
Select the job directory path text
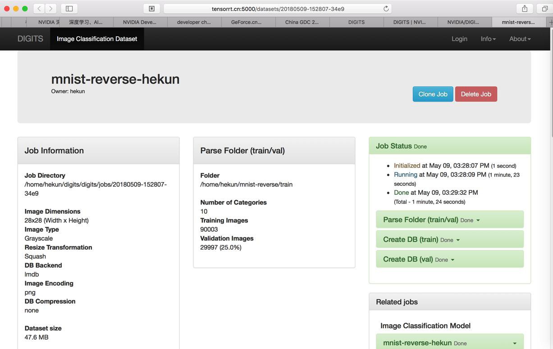pyautogui.click(x=96, y=189)
